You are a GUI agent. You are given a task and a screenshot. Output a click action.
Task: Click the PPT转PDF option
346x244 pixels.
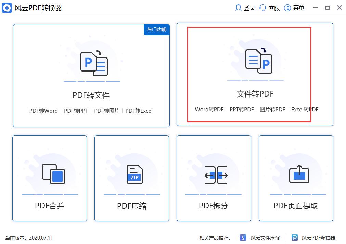point(242,109)
